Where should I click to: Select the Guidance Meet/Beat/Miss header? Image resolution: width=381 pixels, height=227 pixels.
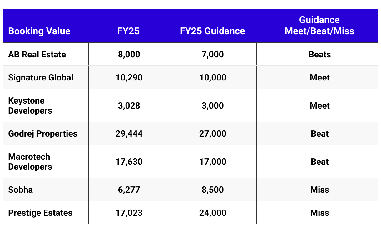pyautogui.click(x=319, y=26)
